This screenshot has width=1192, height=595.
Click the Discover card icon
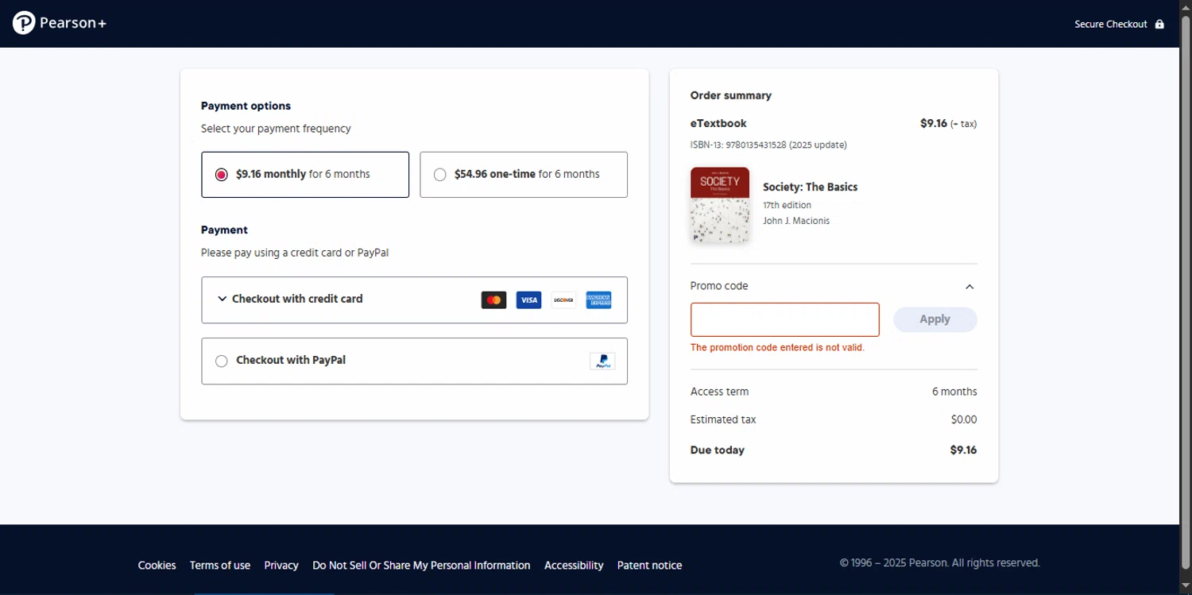point(563,300)
